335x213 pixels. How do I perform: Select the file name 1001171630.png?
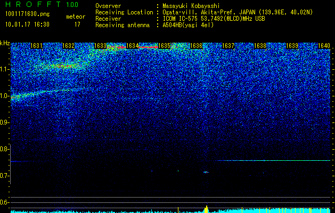pos(28,14)
